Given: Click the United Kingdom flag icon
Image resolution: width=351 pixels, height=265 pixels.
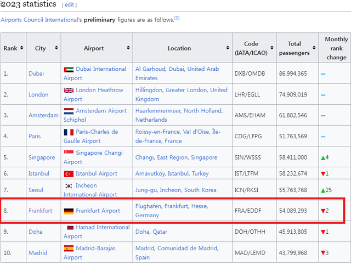Looking at the screenshot, I should [69, 90].
